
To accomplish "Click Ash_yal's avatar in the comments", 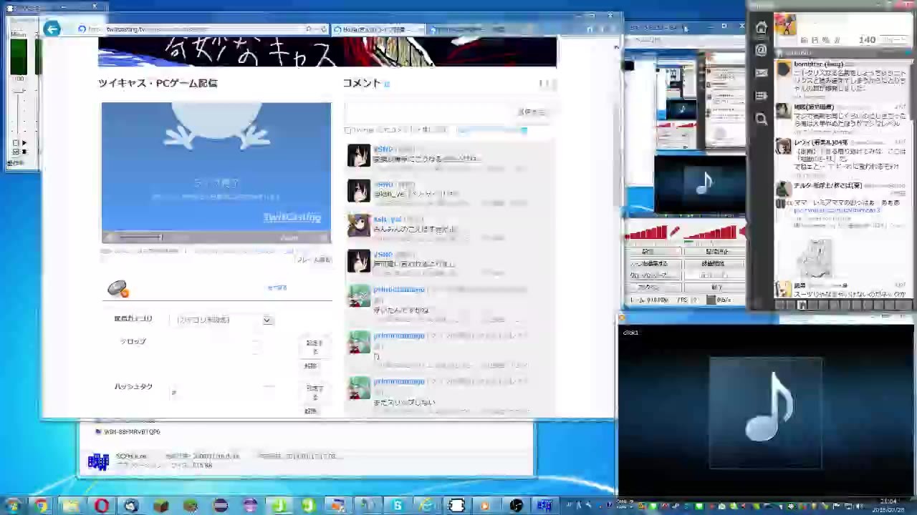I will tap(359, 225).
